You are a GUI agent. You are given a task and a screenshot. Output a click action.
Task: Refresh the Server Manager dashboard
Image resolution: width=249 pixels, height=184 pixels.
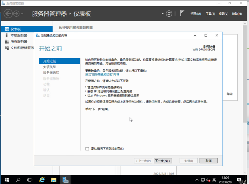[169, 13]
